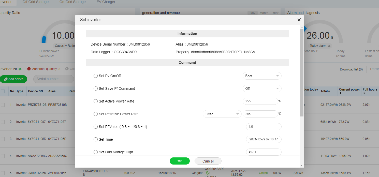Click the triangle icon beside Today alarm
Image resolution: width=379 pixels, height=177 pixels.
tap(329, 46)
